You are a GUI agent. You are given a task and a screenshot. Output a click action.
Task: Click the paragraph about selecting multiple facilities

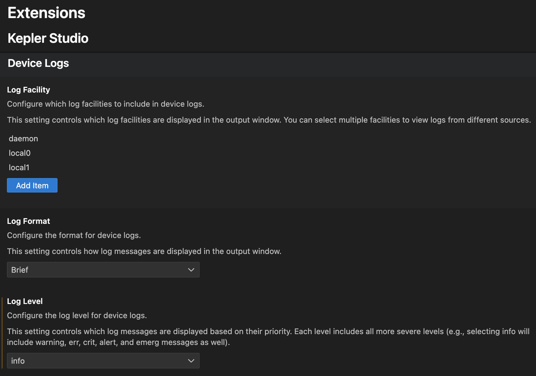click(269, 120)
